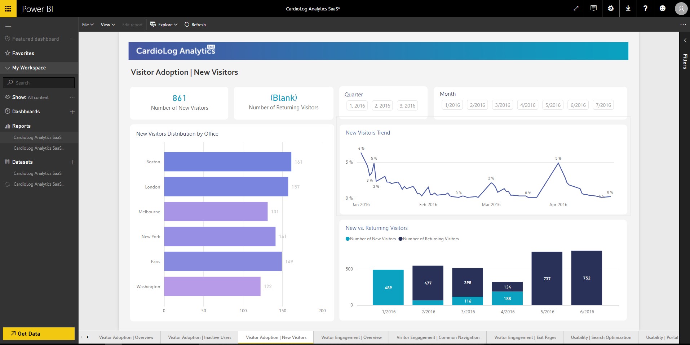Select Quarter 2, 2016 slicer
This screenshot has height=345, width=690.
tap(382, 106)
